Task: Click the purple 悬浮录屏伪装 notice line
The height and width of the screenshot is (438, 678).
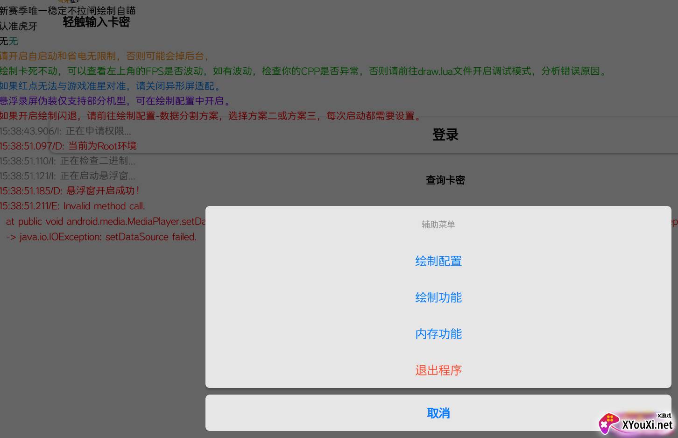Action: (115, 101)
